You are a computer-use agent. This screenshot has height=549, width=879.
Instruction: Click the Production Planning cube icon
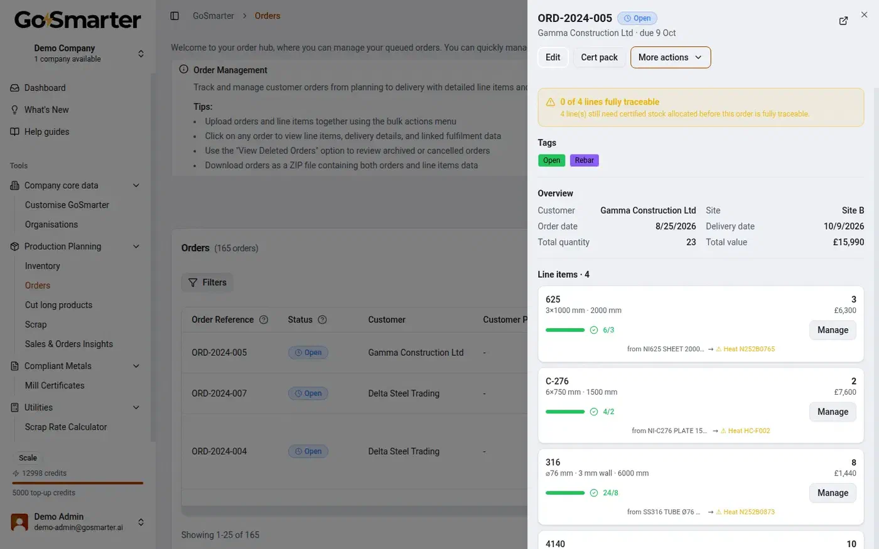15,247
